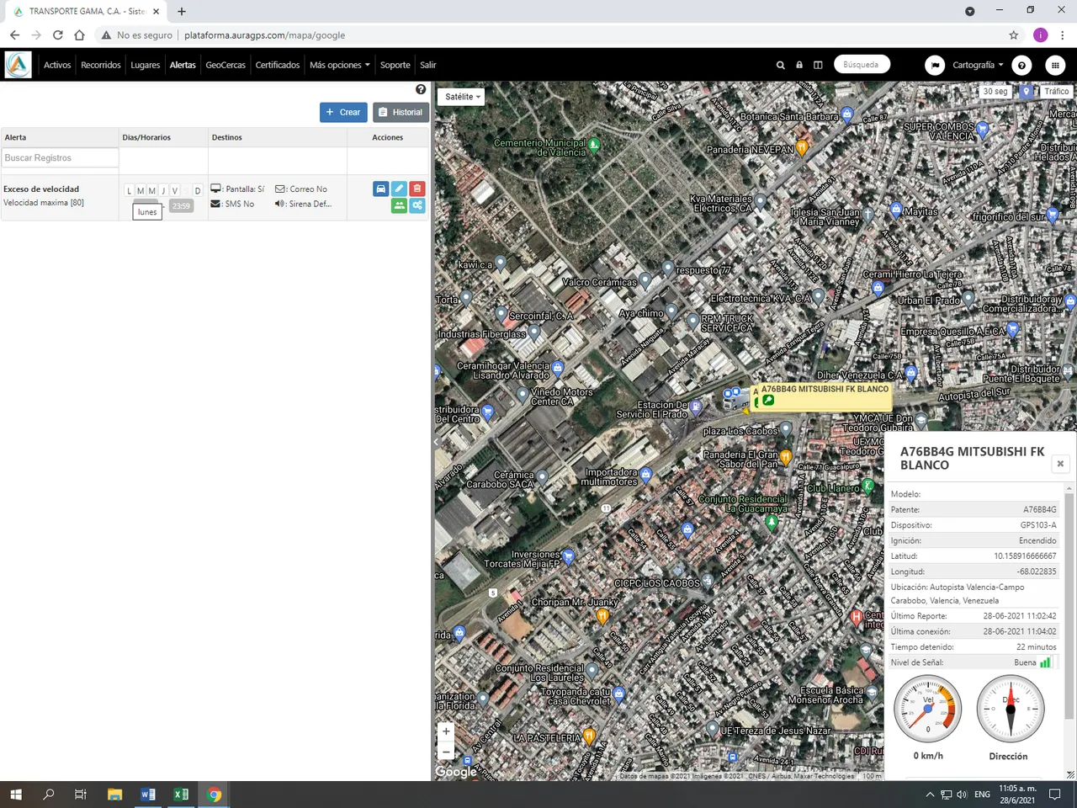Screen dimensions: 1077x808
Task: Open File Explorer from the taskbar
Action: coord(115,795)
